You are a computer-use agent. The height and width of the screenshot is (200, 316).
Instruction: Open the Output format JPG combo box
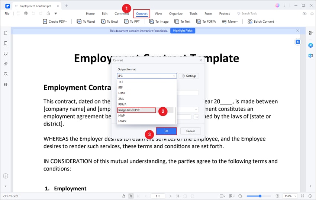pos(147,76)
